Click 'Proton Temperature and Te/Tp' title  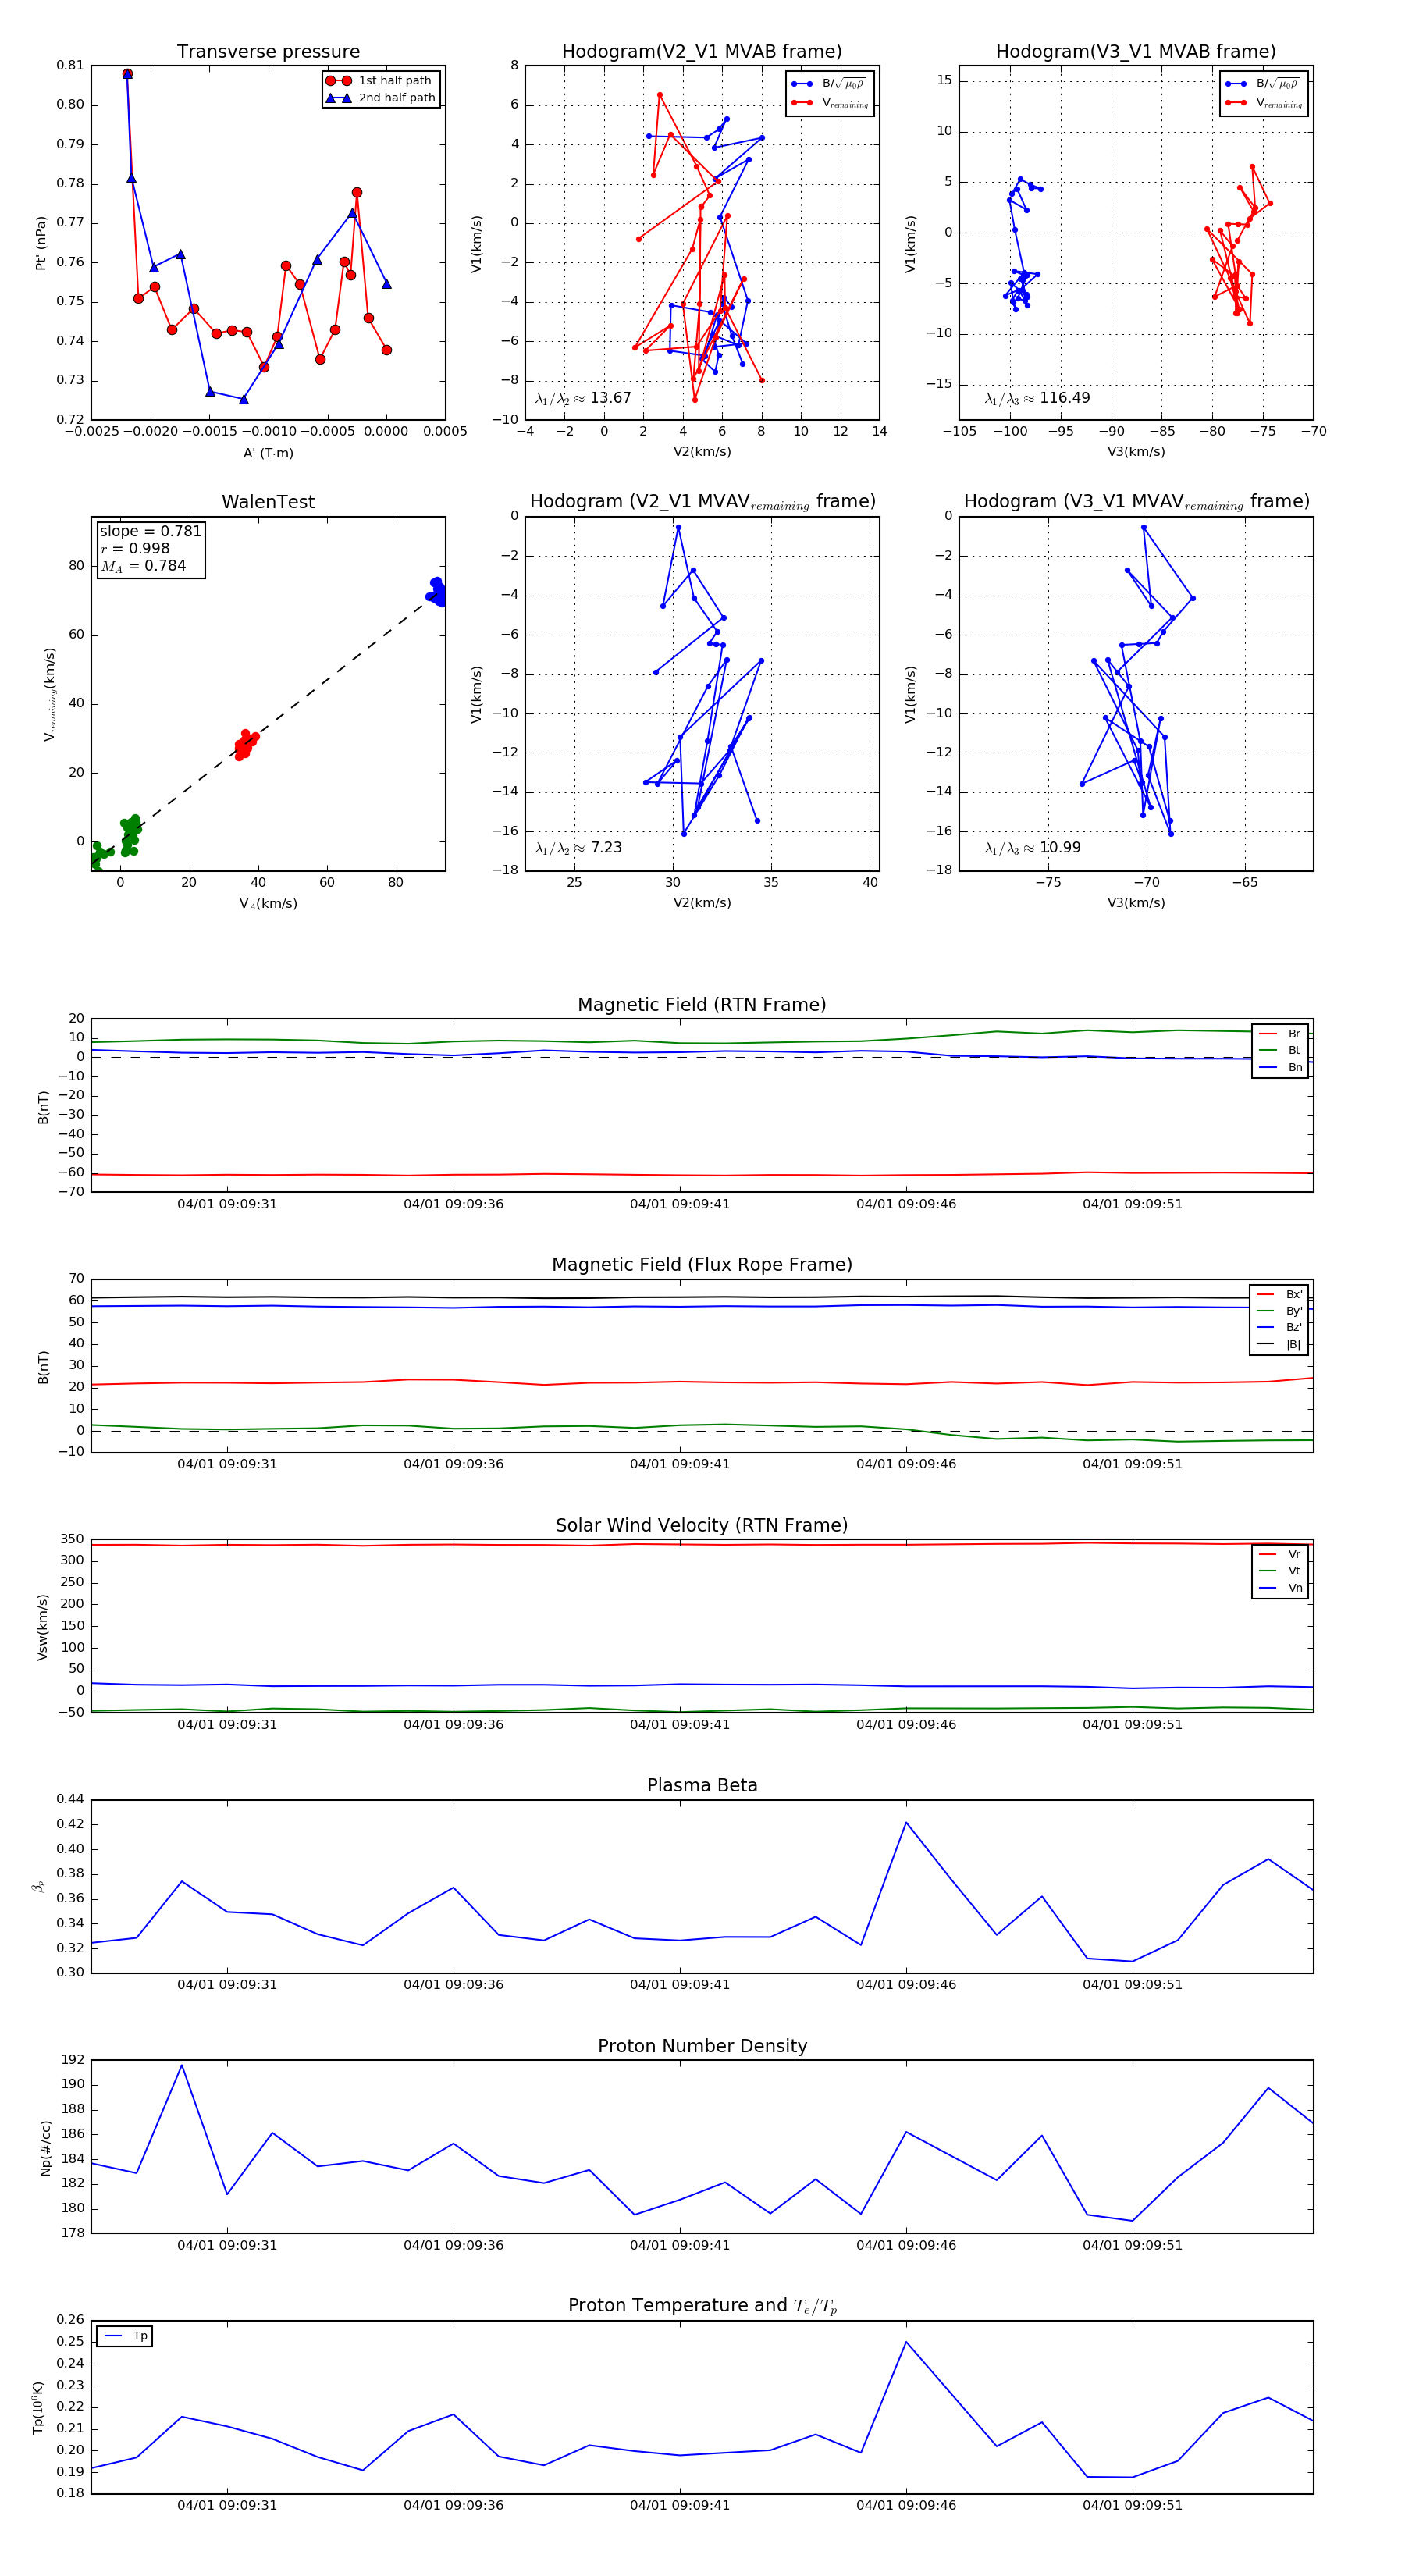coord(702,2306)
